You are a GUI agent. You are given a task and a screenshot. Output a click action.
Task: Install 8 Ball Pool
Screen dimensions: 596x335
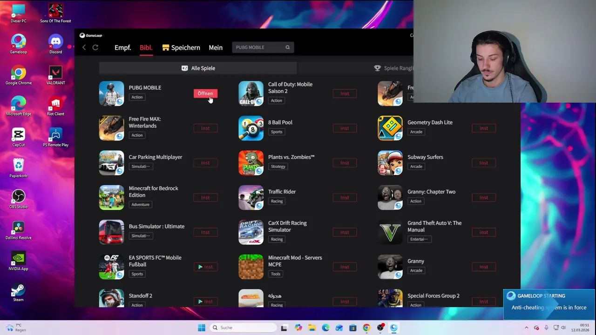point(345,128)
